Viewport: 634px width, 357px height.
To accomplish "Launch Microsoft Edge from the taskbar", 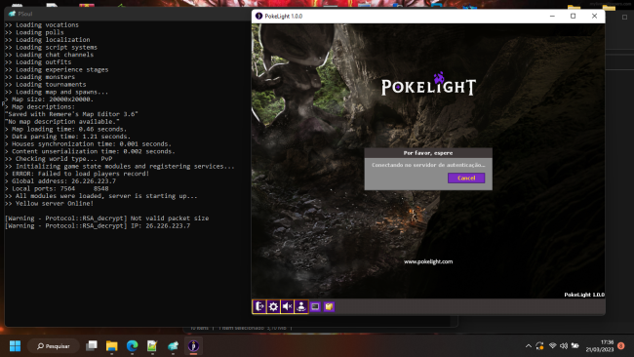I will coord(133,346).
